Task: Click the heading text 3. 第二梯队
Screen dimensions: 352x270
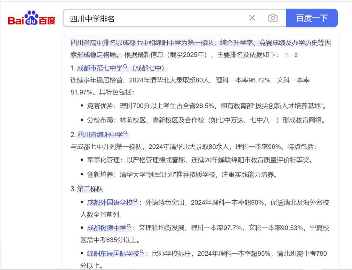Action: (x=87, y=189)
